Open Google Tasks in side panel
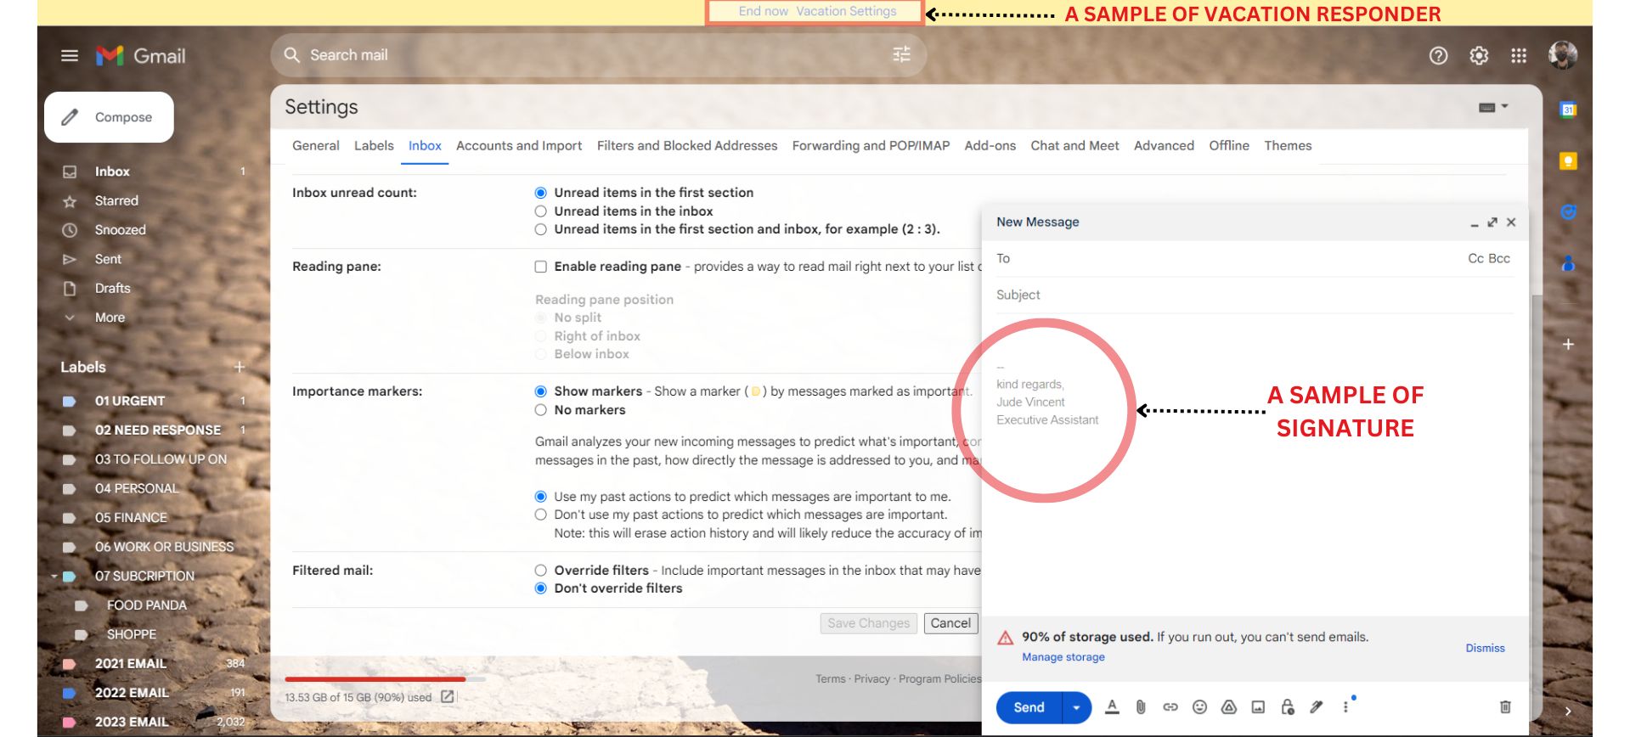Image resolution: width=1630 pixels, height=737 pixels. 1568,212
